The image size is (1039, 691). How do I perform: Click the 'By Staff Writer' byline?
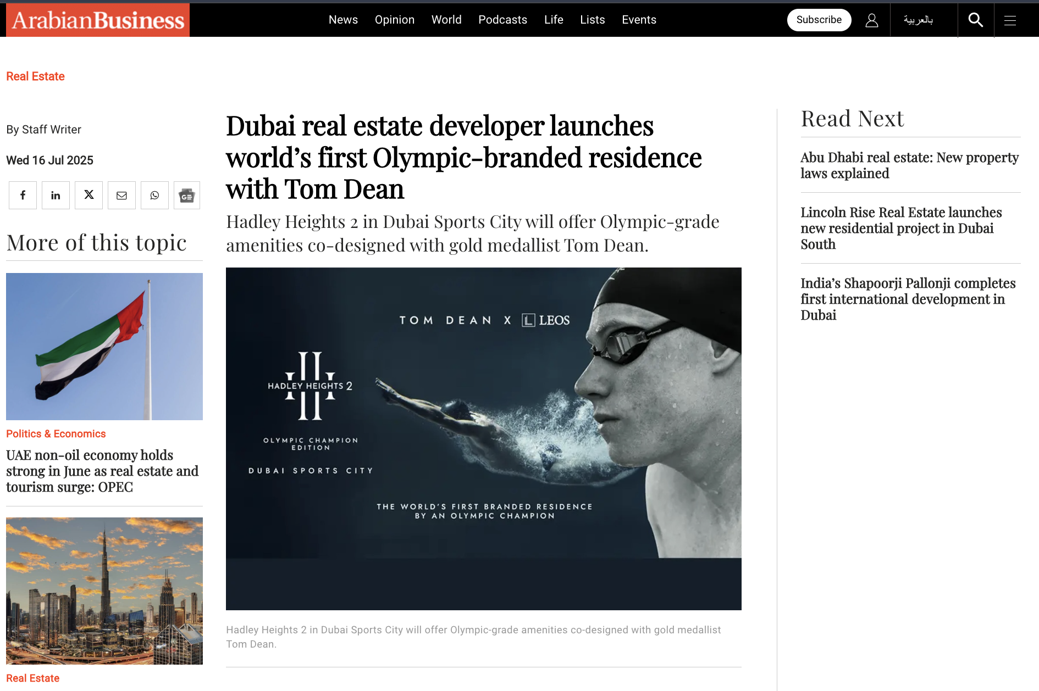pos(43,130)
